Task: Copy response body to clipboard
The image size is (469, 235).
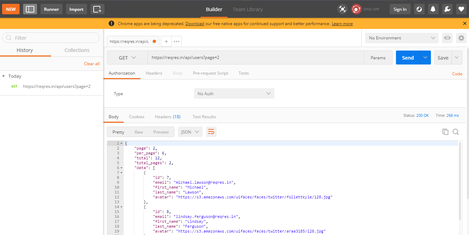Action: point(445,132)
